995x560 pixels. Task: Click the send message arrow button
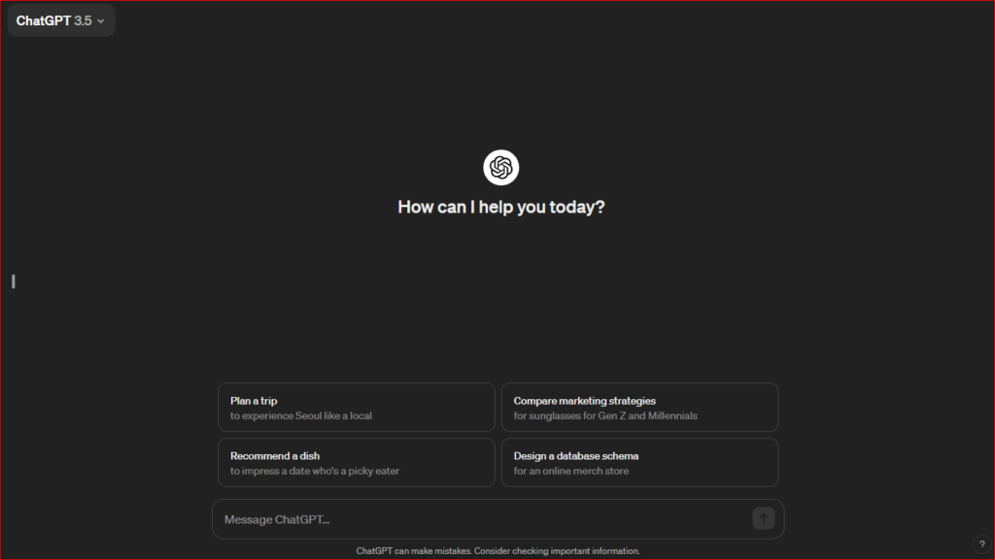point(764,519)
